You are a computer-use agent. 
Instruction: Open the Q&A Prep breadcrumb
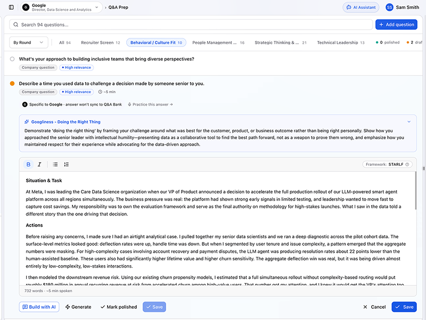(118, 7)
